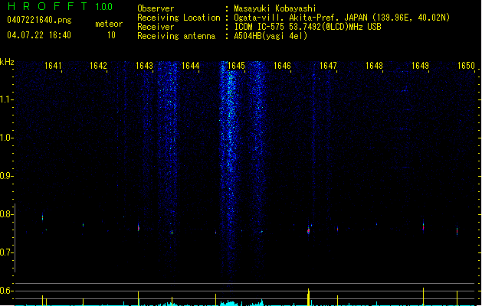Click the HROFFT 1.0.0 title text
Screen dimensions: 482x306
click(x=61, y=6)
